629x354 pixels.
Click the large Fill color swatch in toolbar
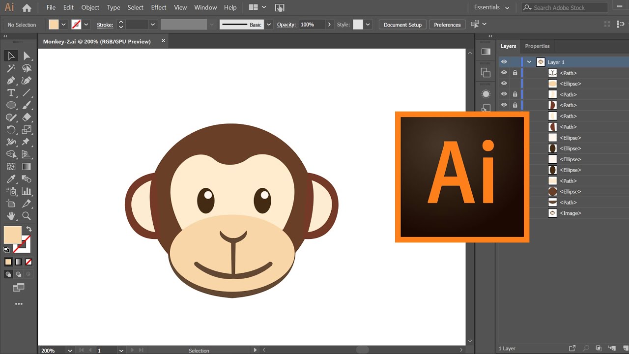click(12, 235)
